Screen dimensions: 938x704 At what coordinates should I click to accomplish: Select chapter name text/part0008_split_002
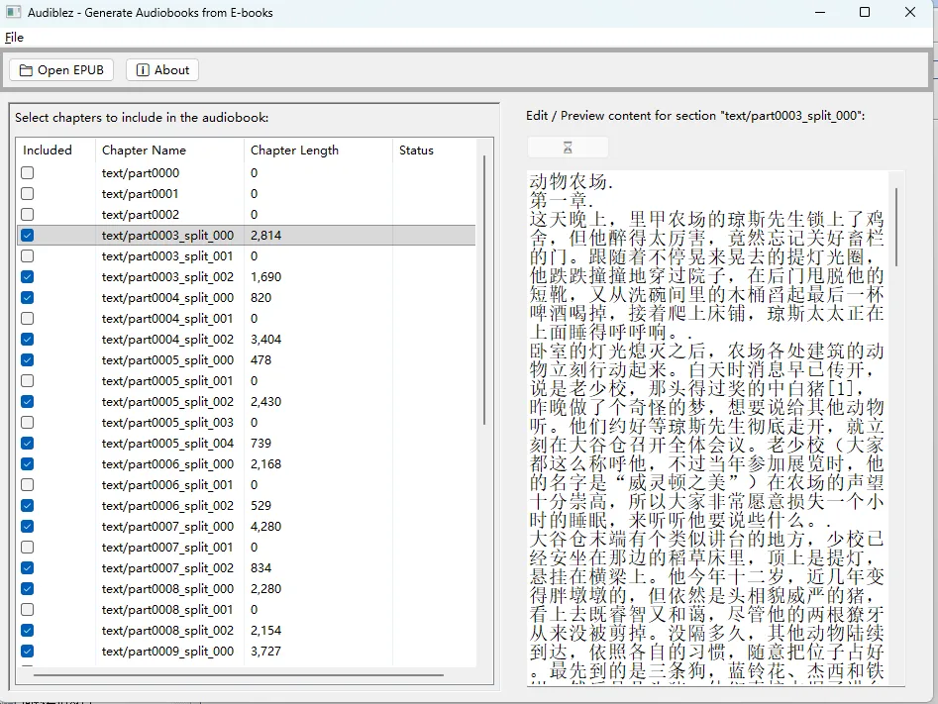point(167,631)
